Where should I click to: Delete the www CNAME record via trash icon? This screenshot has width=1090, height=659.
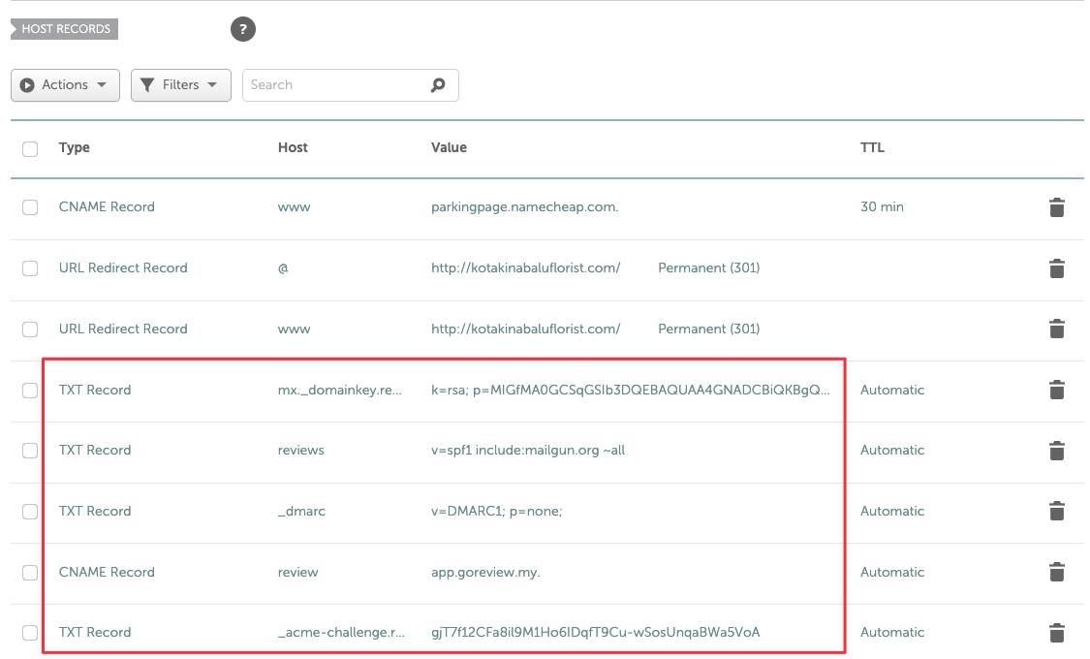pyautogui.click(x=1057, y=207)
